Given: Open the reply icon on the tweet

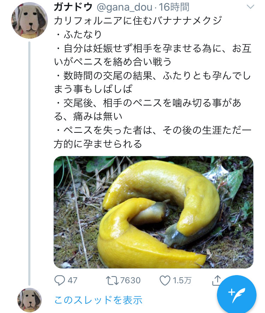Looking at the screenshot, I should coord(60,280).
